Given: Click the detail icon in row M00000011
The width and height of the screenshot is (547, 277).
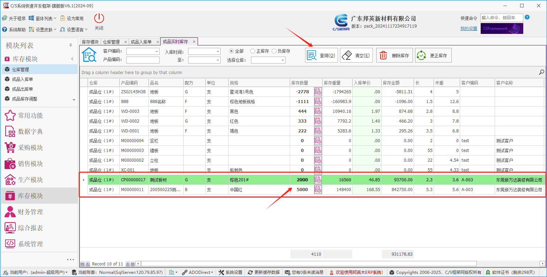Looking at the screenshot, I should (x=318, y=189).
